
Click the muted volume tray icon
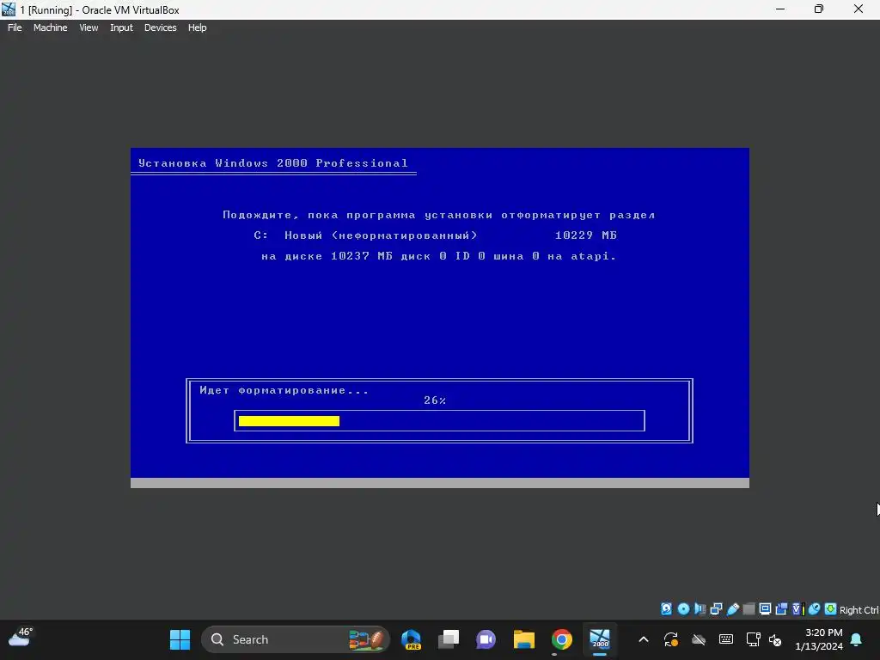[775, 639]
